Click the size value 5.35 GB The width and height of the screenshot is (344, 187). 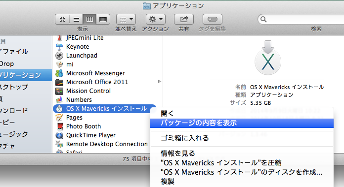pyautogui.click(x=260, y=103)
